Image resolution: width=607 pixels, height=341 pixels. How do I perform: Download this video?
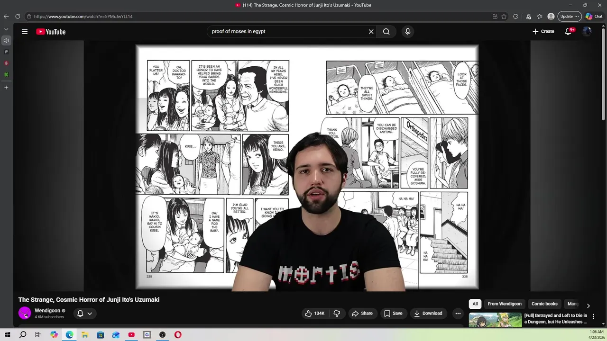(x=428, y=313)
